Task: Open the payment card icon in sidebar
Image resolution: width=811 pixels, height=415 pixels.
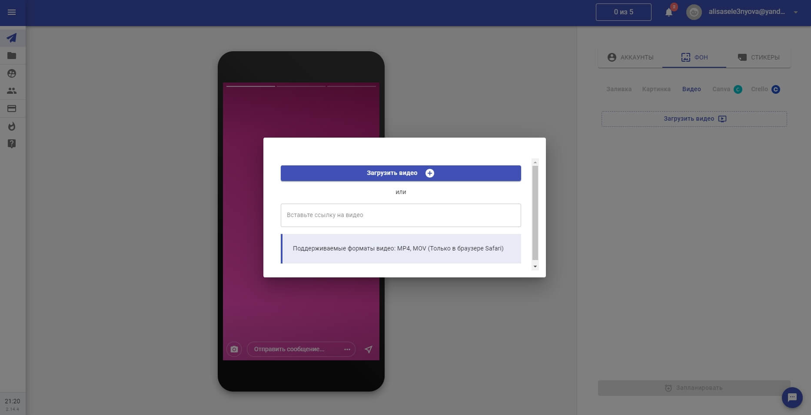Action: pyautogui.click(x=12, y=109)
